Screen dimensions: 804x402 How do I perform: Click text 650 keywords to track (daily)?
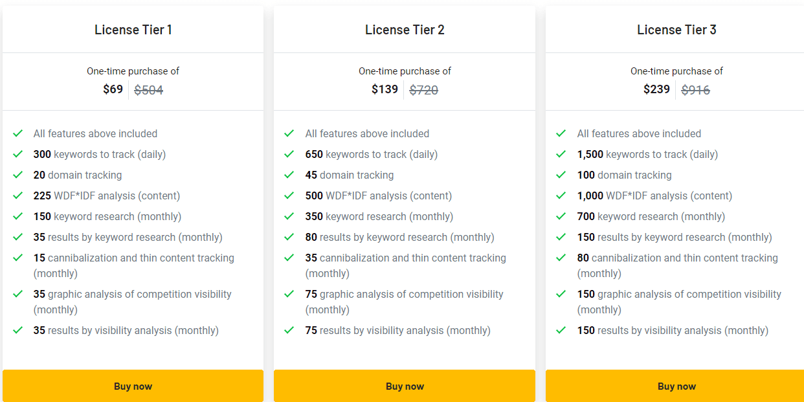point(372,154)
